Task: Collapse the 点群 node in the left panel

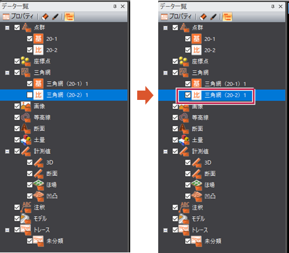Action: (7, 27)
